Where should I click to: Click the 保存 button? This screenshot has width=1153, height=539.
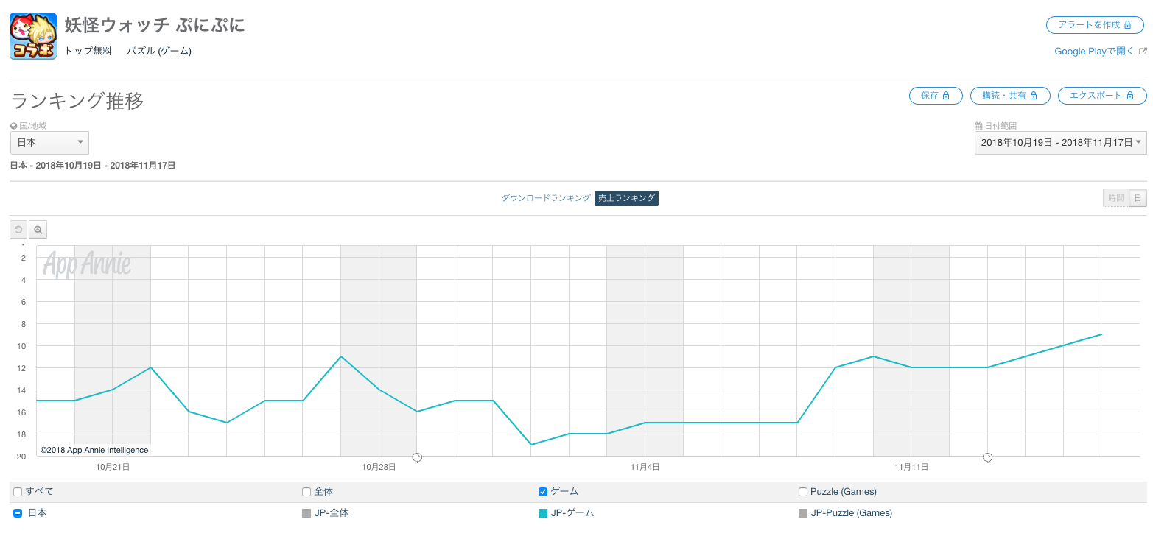[x=936, y=95]
